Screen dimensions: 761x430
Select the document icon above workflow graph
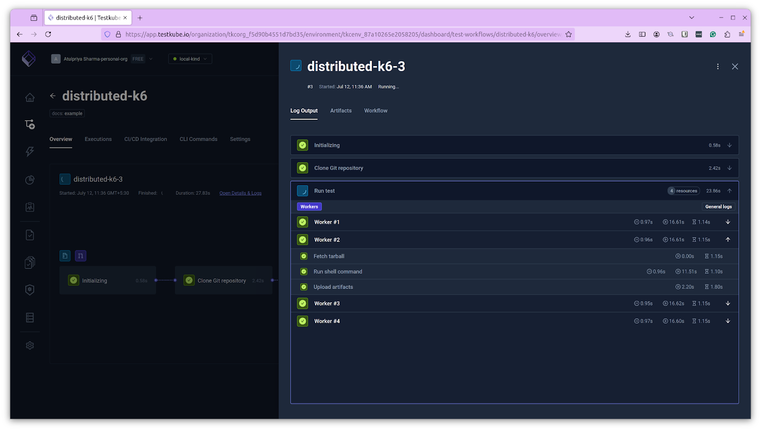point(65,256)
